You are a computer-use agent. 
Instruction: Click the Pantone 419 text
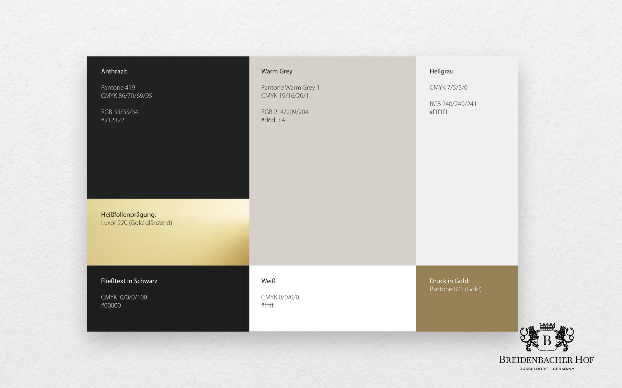click(118, 88)
